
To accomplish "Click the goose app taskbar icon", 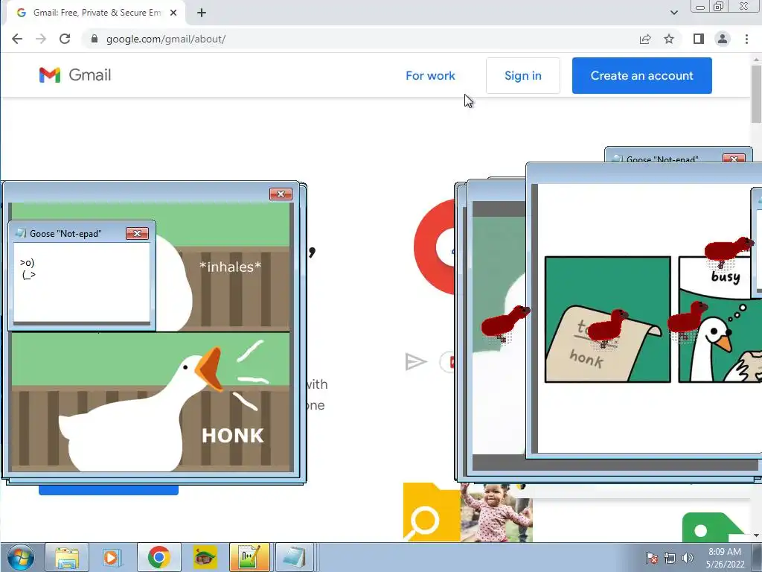I will pyautogui.click(x=205, y=557).
